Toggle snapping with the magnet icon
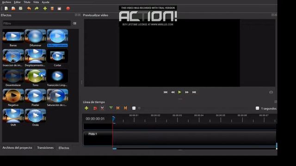Viewport: 296px width, 166px height. tap(95, 108)
